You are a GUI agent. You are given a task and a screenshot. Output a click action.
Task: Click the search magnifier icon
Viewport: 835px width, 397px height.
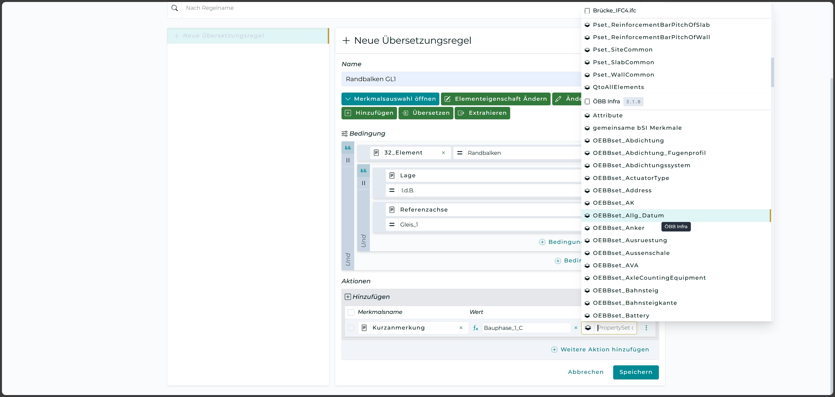pos(175,8)
